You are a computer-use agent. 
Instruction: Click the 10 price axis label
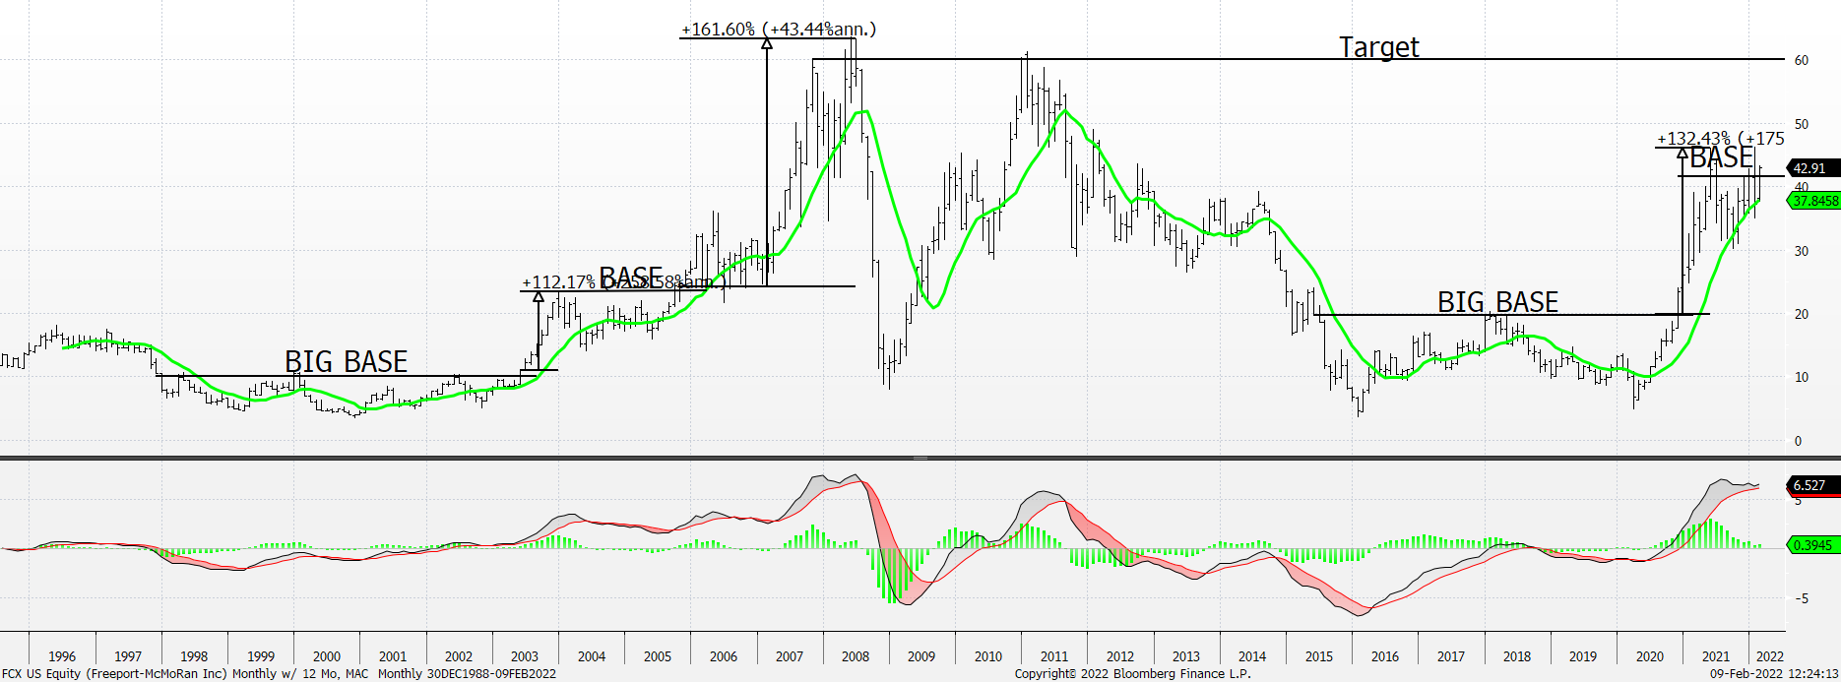[x=1802, y=377]
